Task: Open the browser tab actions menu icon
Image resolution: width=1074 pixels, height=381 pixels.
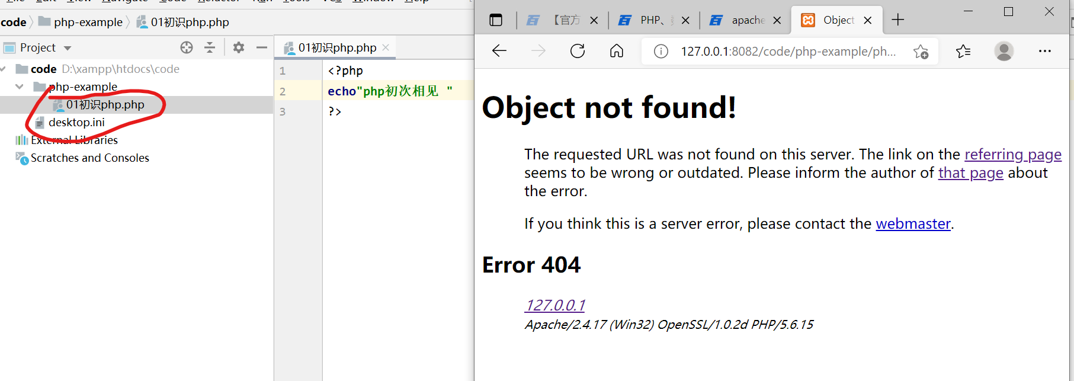Action: (x=496, y=20)
